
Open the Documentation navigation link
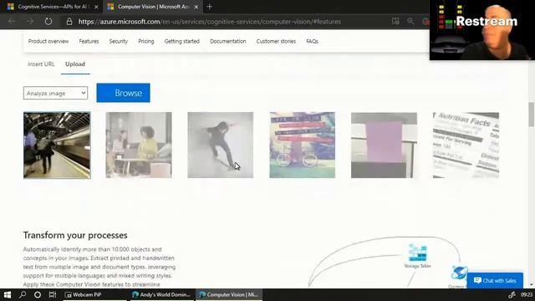[228, 41]
